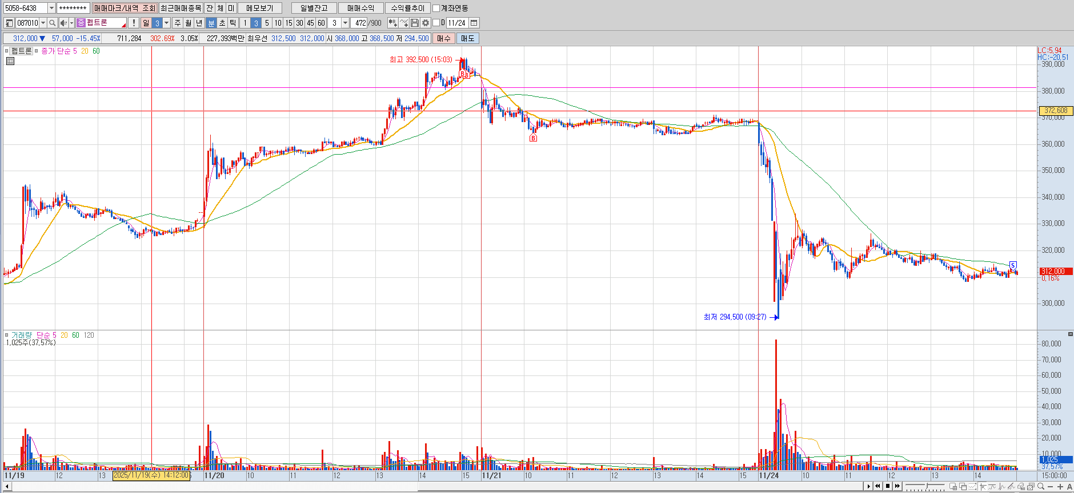
Task: Open the speaker options dropdown arrow
Action: pos(71,23)
